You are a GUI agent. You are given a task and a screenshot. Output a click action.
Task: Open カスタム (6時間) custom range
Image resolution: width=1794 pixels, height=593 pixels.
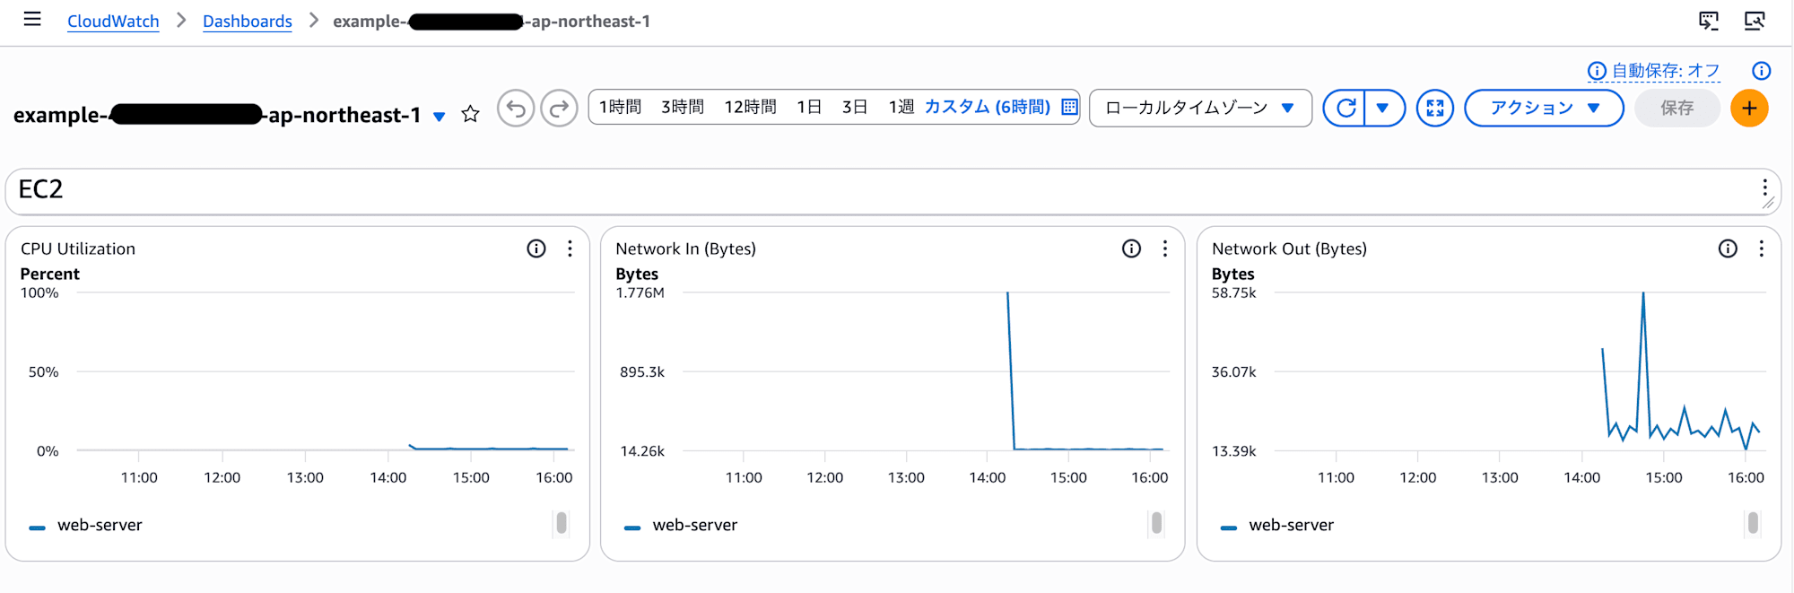(987, 107)
